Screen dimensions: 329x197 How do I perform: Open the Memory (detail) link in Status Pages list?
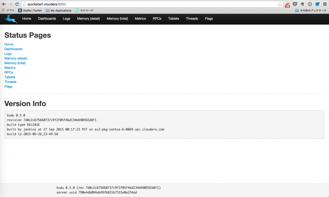tap(16, 58)
